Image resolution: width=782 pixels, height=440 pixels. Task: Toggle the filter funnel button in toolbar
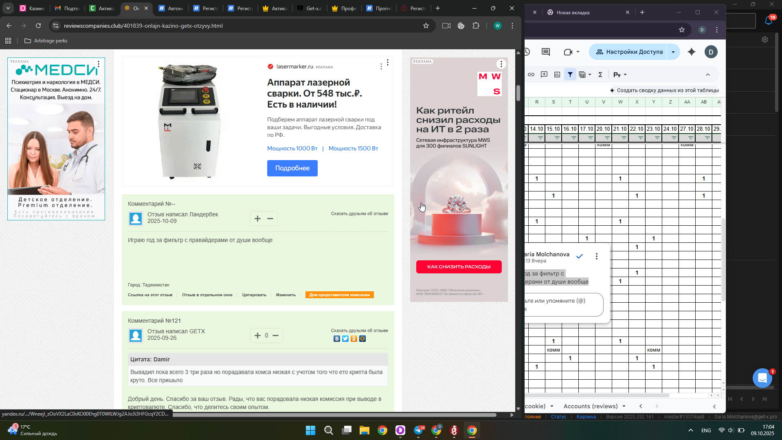(570, 75)
